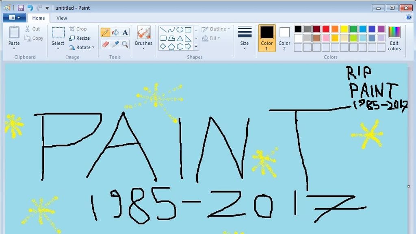
Task: Choose the Color picker eyedropper
Action: click(x=115, y=45)
